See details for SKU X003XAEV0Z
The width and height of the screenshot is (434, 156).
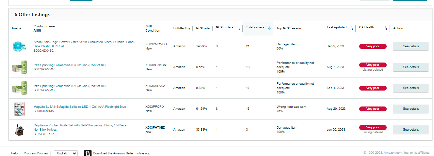[410, 88]
